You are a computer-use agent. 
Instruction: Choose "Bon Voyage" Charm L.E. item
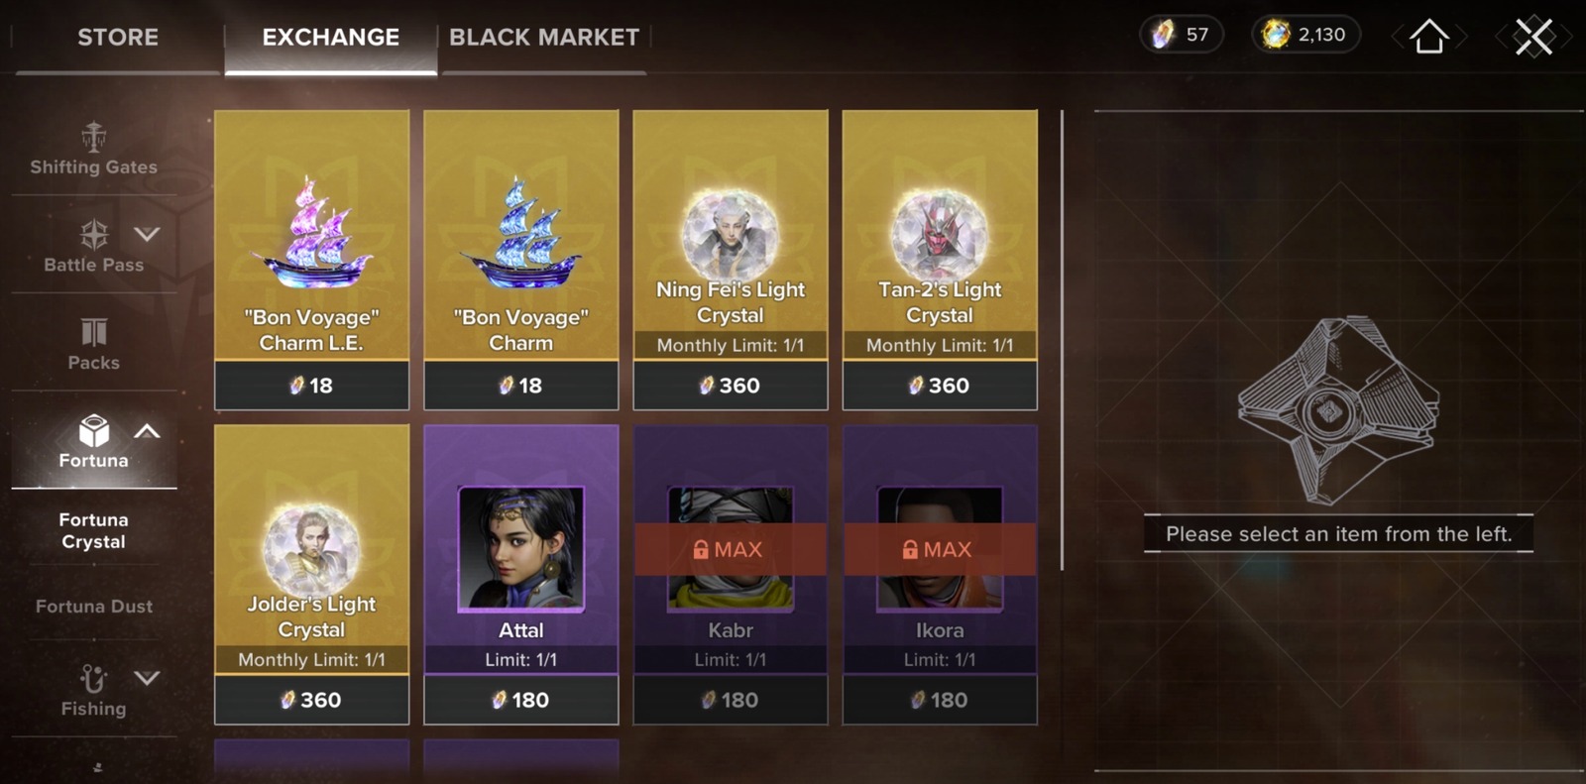[312, 260]
